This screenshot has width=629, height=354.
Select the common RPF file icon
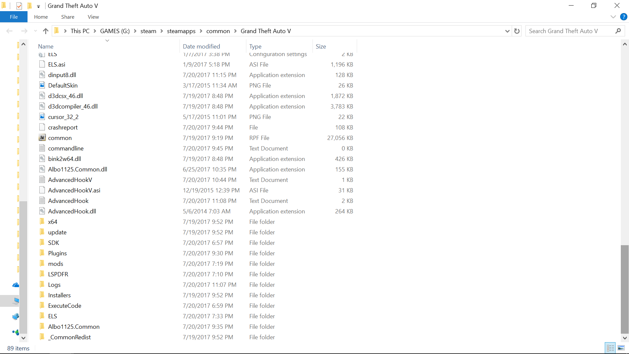42,138
